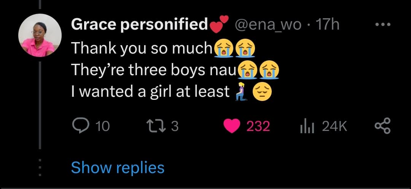This screenshot has width=411, height=189.
Task: Click the pensive face emoji
Action: point(262,91)
